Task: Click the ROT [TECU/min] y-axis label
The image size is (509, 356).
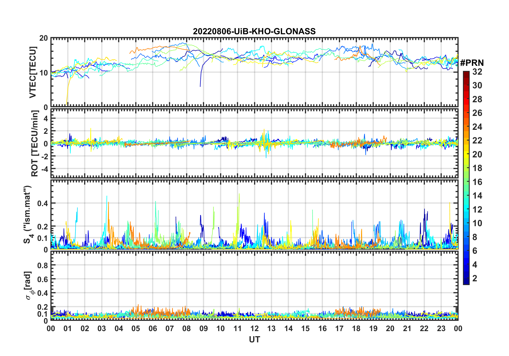Action: [35, 143]
